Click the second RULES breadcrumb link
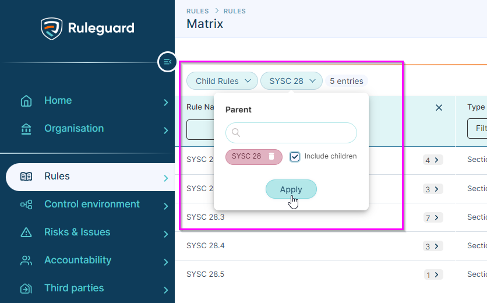The image size is (487, 303). click(x=235, y=11)
